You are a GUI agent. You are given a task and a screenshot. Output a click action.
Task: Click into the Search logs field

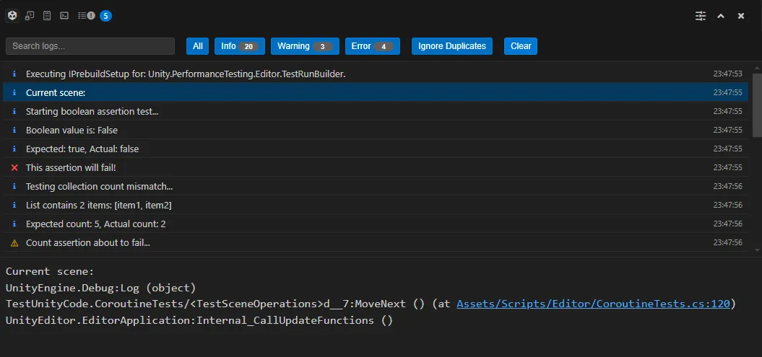(x=90, y=46)
